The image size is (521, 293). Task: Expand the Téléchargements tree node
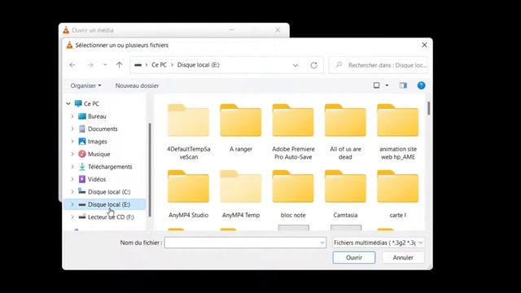[72, 167]
